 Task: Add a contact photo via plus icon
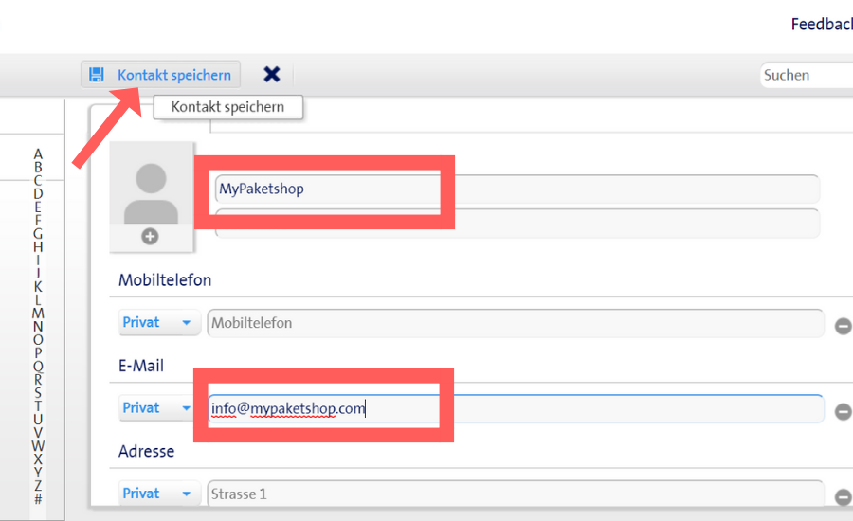(x=150, y=237)
